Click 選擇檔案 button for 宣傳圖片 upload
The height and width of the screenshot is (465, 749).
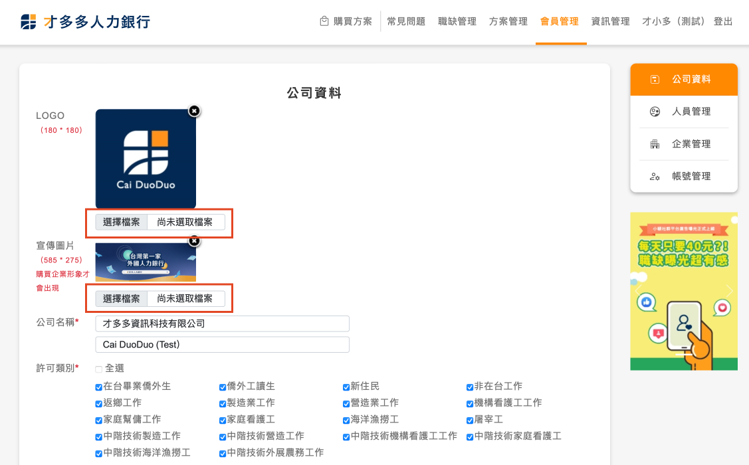[x=122, y=299]
